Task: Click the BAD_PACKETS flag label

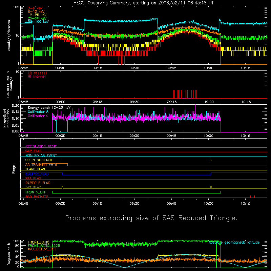Action: click(37, 196)
